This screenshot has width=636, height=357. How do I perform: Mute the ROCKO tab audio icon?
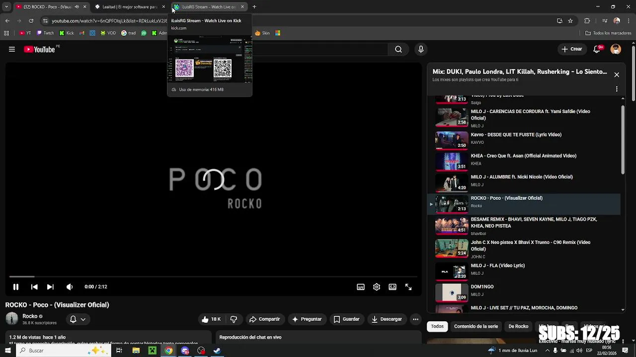point(77,7)
